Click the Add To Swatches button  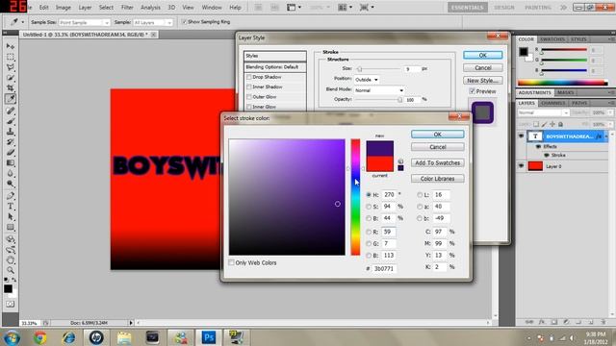coord(438,162)
